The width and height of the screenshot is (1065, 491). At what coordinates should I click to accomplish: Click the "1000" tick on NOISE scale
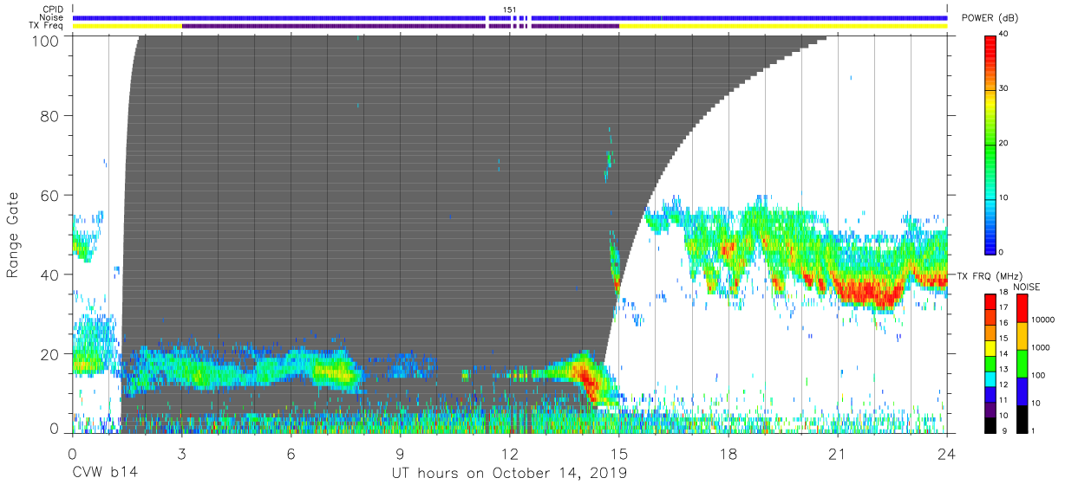(1041, 347)
